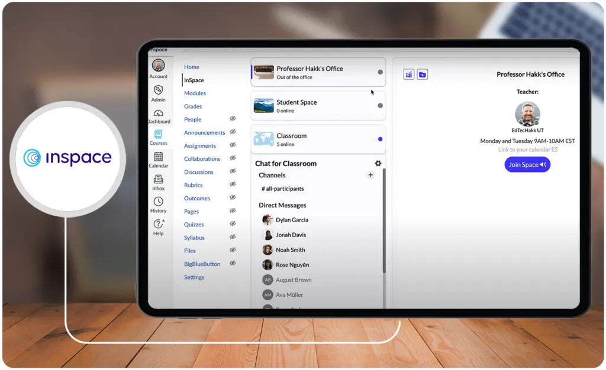Select InSpace in course navigation
This screenshot has width=606, height=370.
194,80
